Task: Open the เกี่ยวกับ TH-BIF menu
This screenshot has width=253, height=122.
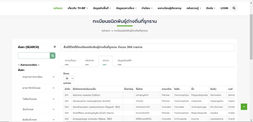Action: coord(78,8)
